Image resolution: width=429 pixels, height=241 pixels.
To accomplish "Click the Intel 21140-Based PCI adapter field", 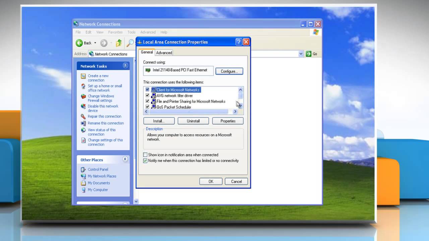I will (x=178, y=70).
